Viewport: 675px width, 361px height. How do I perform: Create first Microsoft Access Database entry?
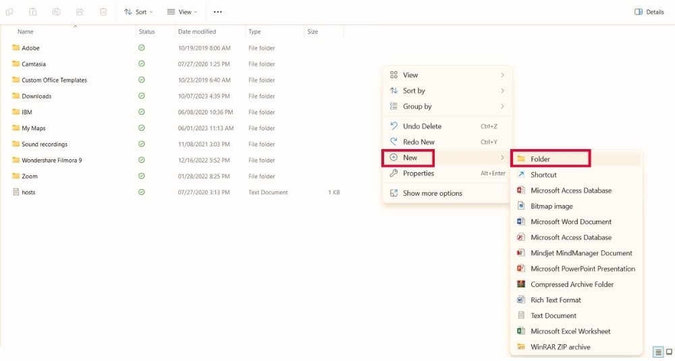576,190
